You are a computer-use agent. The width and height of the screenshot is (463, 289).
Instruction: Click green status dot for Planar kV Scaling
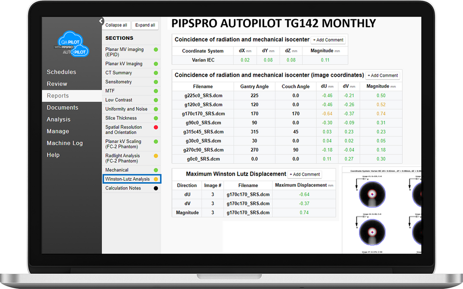[x=156, y=141]
